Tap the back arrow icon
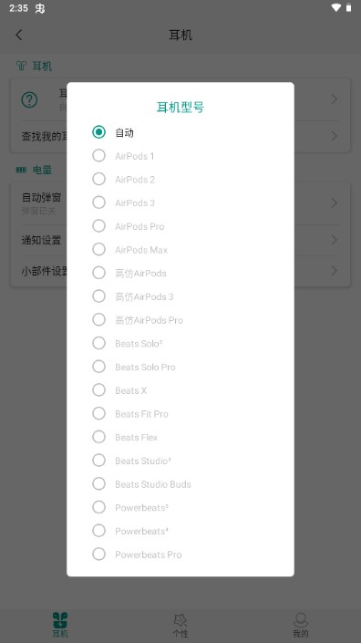Image resolution: width=361 pixels, height=643 pixels. pyautogui.click(x=18, y=36)
